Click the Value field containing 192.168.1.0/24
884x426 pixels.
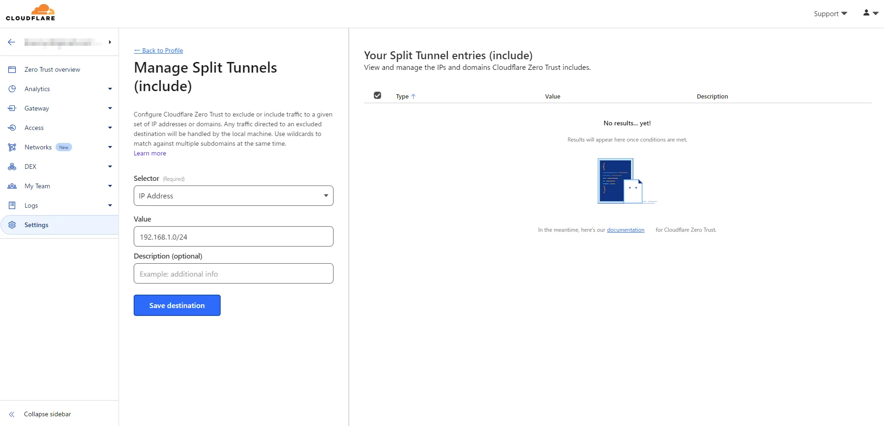click(234, 236)
